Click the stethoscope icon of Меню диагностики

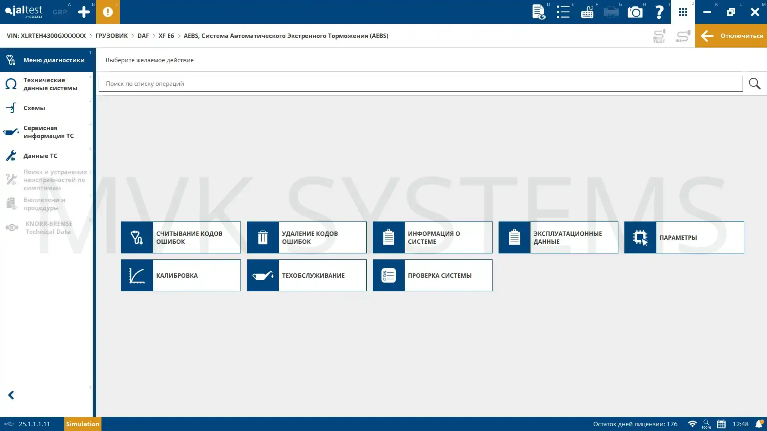click(x=11, y=60)
